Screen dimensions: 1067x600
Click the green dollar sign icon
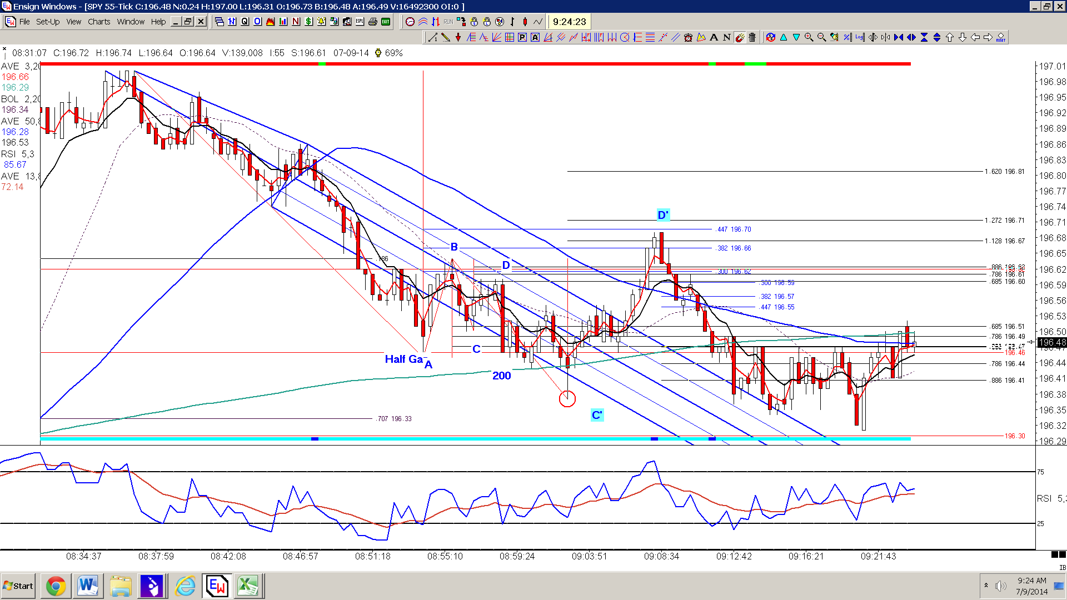point(309,22)
